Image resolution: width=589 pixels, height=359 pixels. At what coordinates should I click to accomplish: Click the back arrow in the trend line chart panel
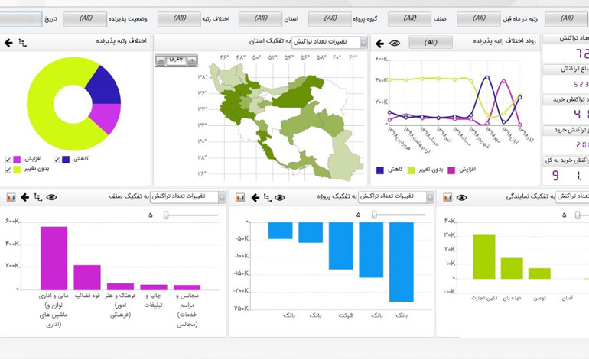(379, 44)
